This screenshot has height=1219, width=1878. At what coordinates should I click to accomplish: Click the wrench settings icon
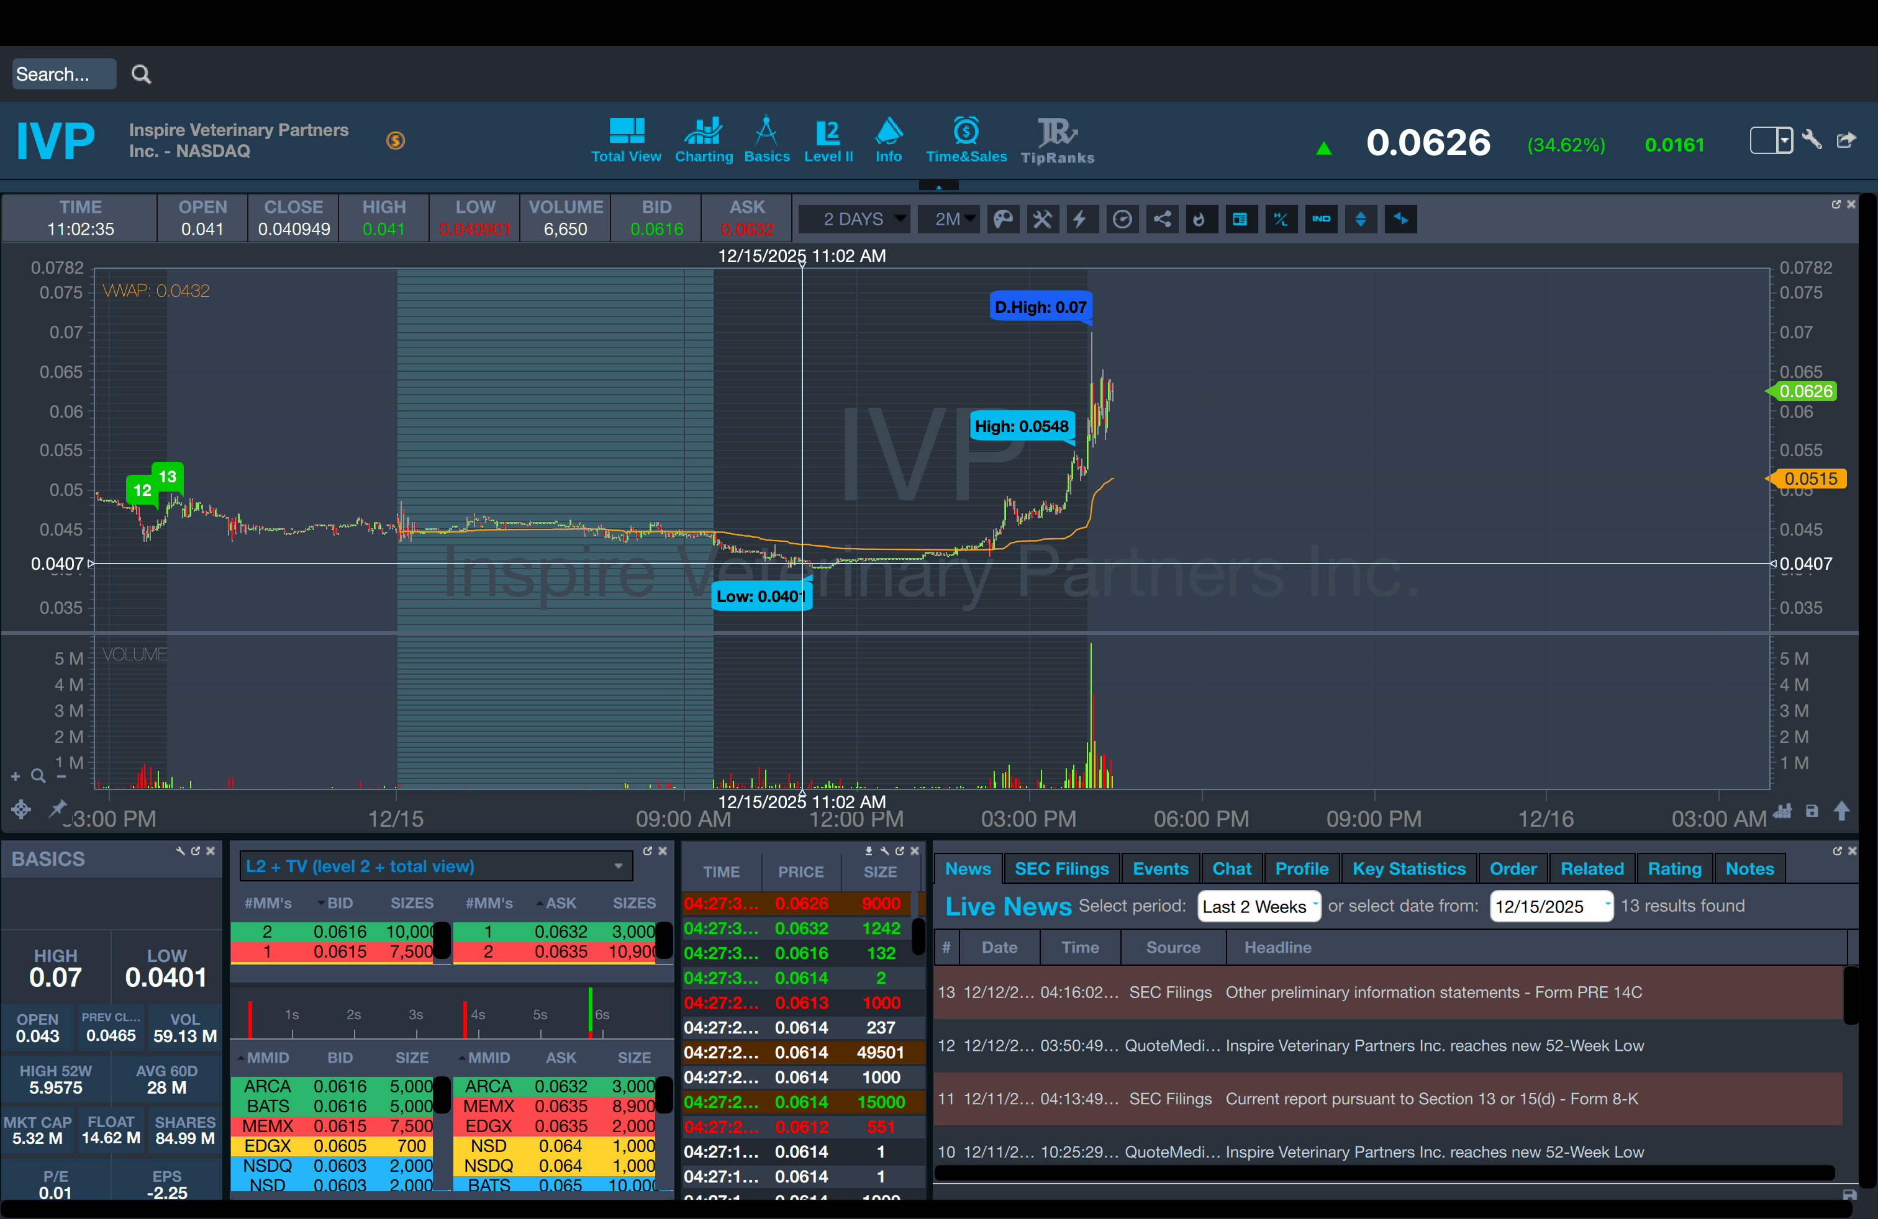coord(1812,140)
